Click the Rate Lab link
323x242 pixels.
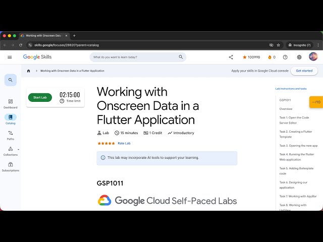pyautogui.click(x=124, y=143)
